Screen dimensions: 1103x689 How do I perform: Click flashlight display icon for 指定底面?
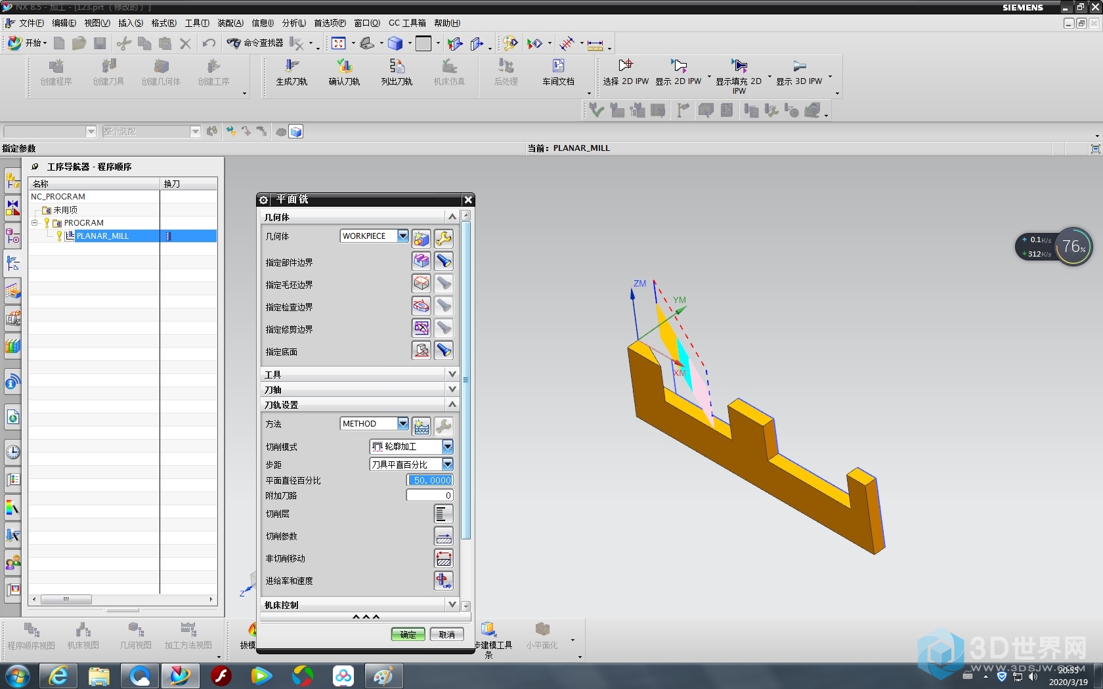click(x=444, y=350)
